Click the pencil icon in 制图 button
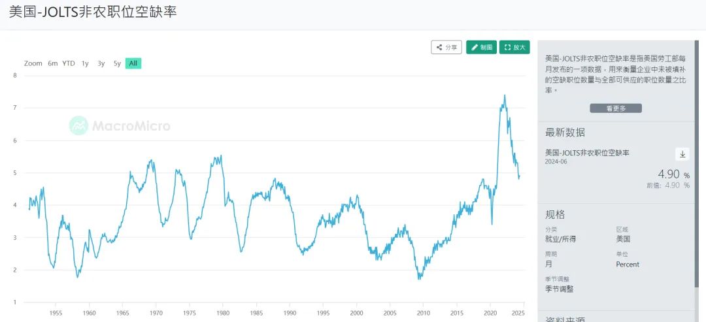The width and height of the screenshot is (706, 322). pos(475,47)
